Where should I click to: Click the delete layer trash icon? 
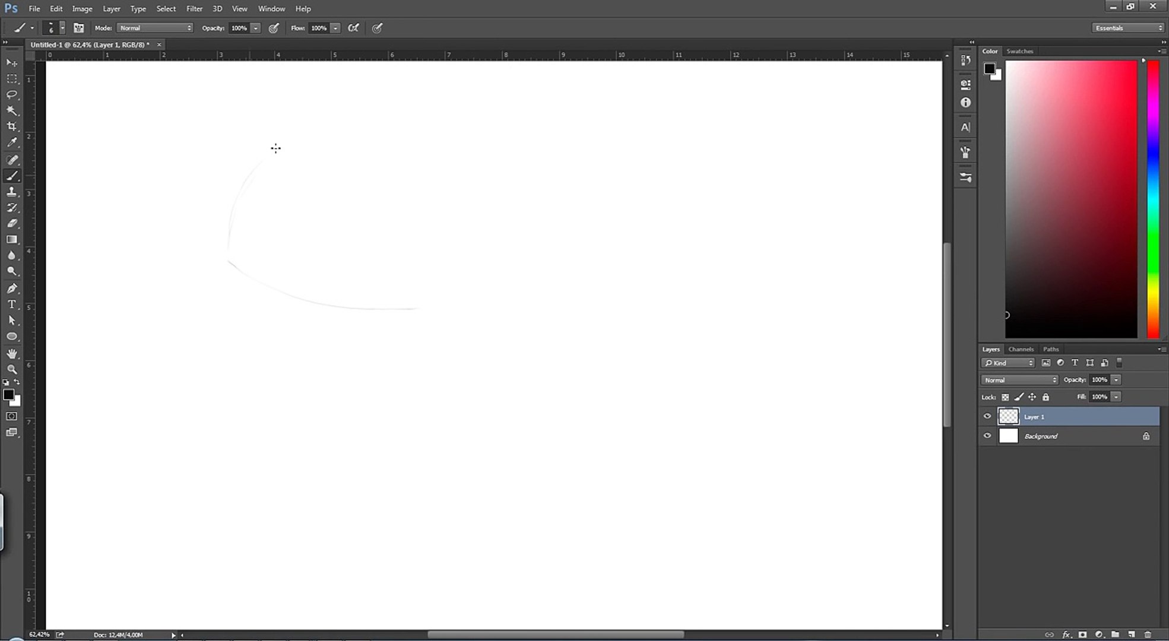(x=1148, y=634)
